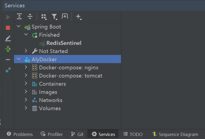Click the Collapse All toolbar icon

coord(30,16)
